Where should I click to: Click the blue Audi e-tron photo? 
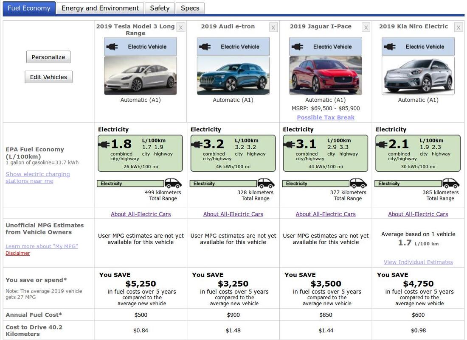(x=233, y=75)
